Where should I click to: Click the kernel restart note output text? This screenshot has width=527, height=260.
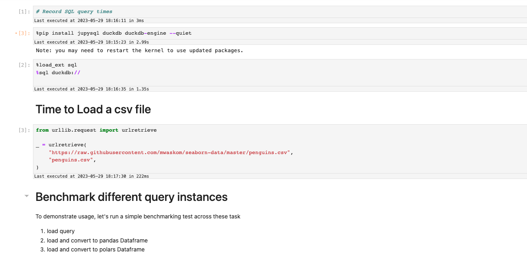pyautogui.click(x=139, y=50)
